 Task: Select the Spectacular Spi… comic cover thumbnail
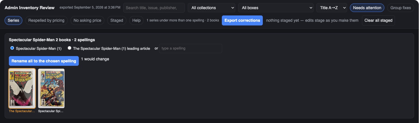tap(51, 88)
